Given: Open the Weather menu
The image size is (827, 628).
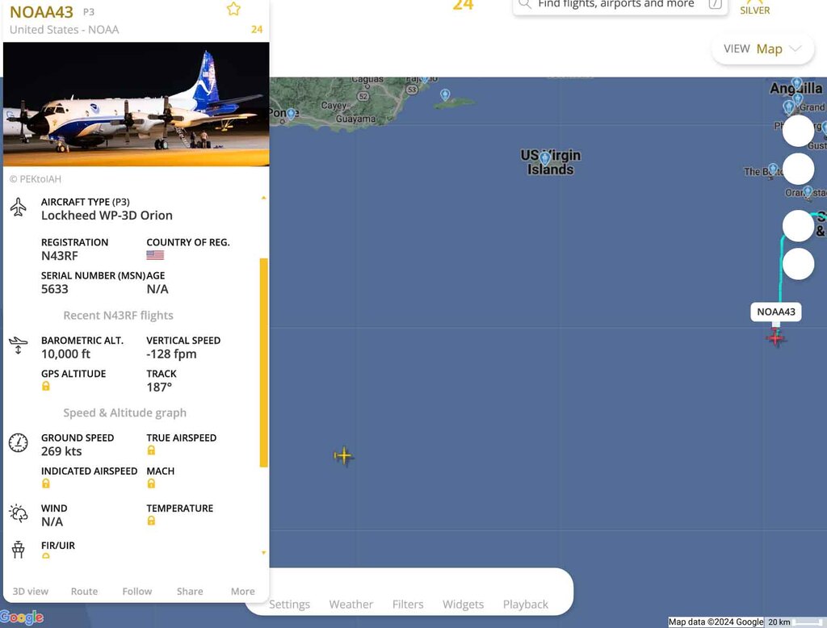Looking at the screenshot, I should pyautogui.click(x=351, y=605).
